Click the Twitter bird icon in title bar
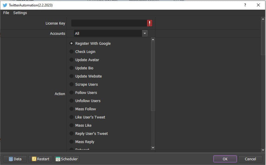This screenshot has height=165, width=266. [x=5, y=5]
